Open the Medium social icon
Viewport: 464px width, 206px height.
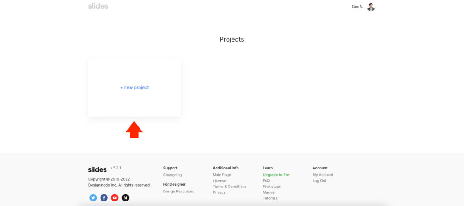[x=126, y=197]
